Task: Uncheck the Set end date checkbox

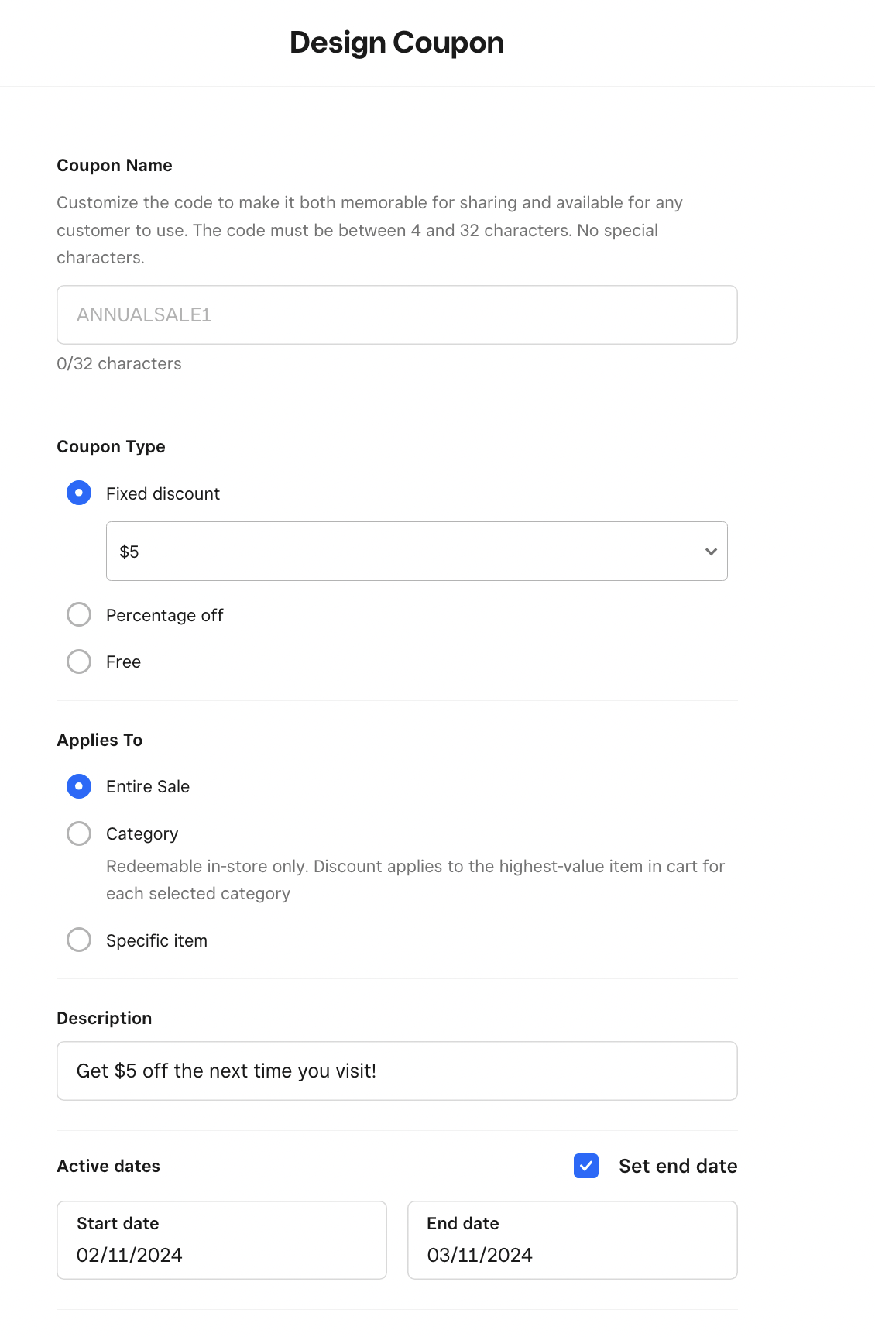Action: coord(586,1166)
